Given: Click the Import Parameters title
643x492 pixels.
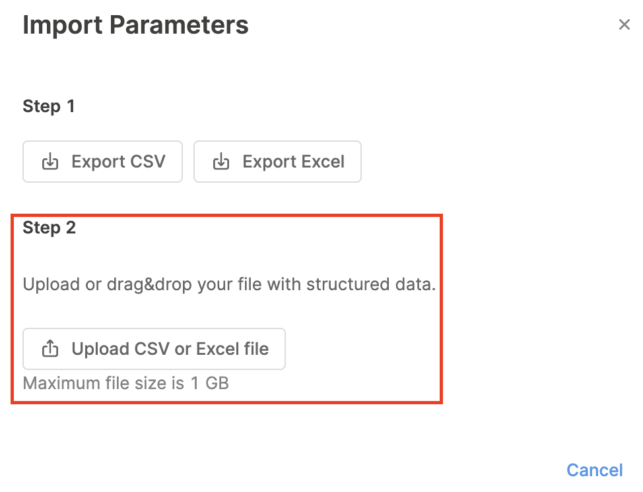Looking at the screenshot, I should [135, 24].
